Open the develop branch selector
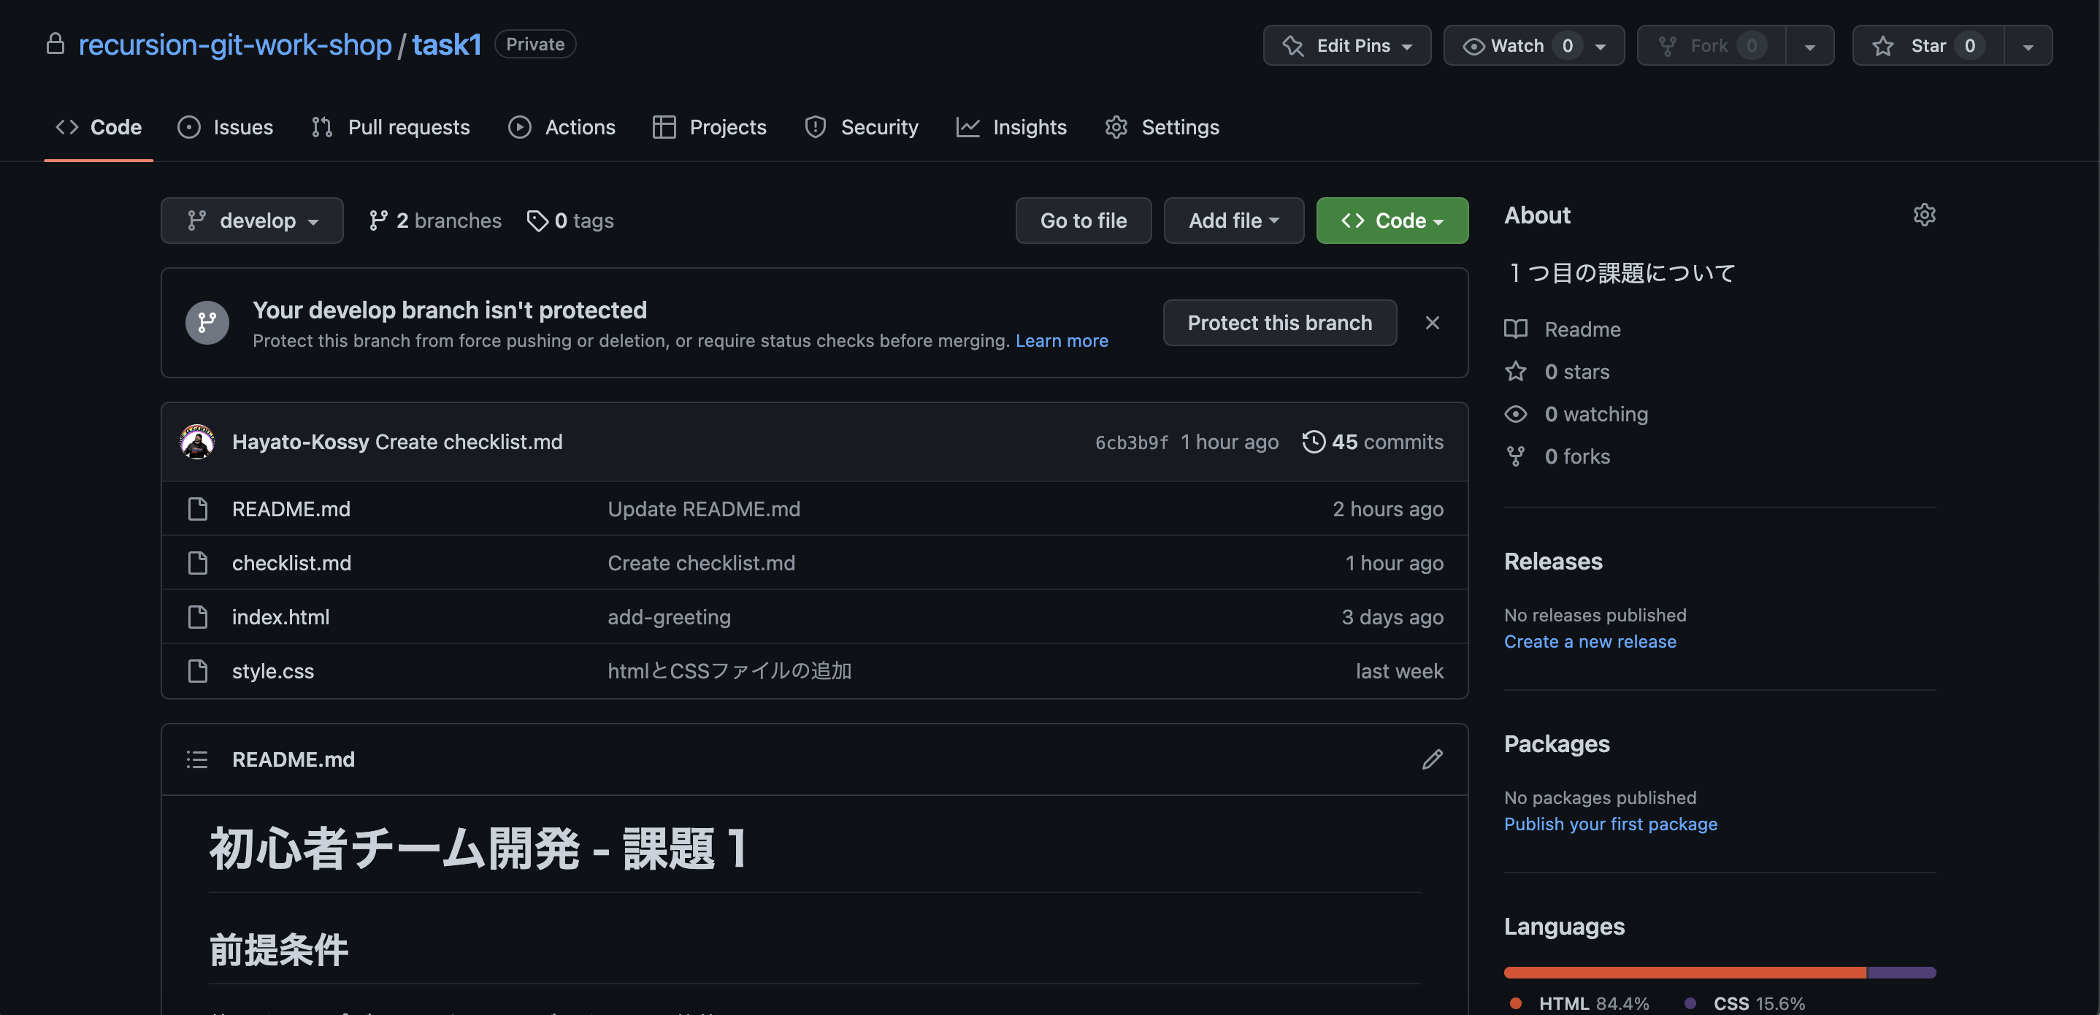This screenshot has width=2100, height=1015. 252,220
